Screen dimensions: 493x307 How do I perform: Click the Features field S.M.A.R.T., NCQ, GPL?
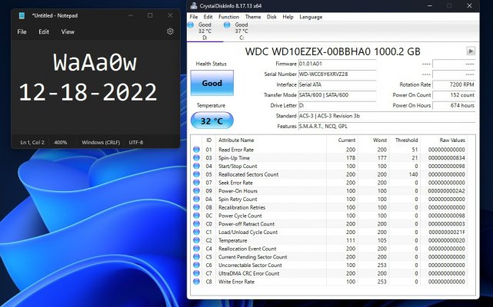387,126
